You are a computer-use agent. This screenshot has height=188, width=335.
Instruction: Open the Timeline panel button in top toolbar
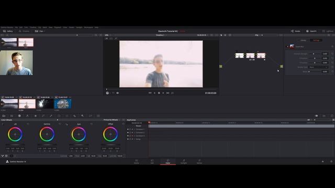point(24,31)
